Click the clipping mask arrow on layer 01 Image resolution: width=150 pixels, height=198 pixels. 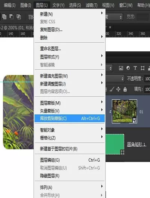click(x=110, y=111)
